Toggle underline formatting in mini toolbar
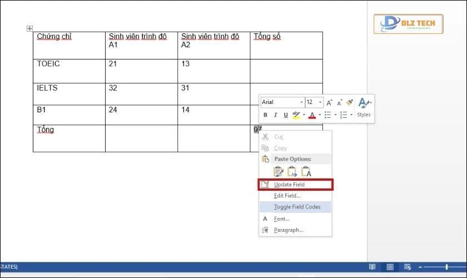The height and width of the screenshot is (278, 467). pos(286,115)
